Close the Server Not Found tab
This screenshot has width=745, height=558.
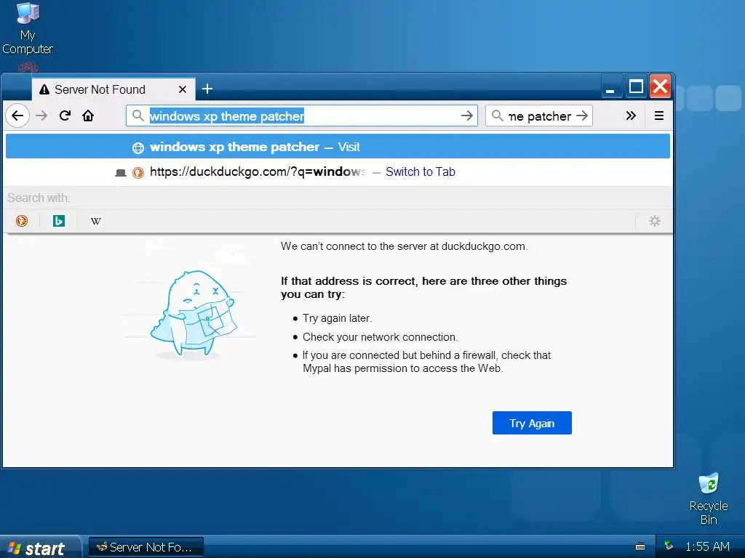coord(183,89)
